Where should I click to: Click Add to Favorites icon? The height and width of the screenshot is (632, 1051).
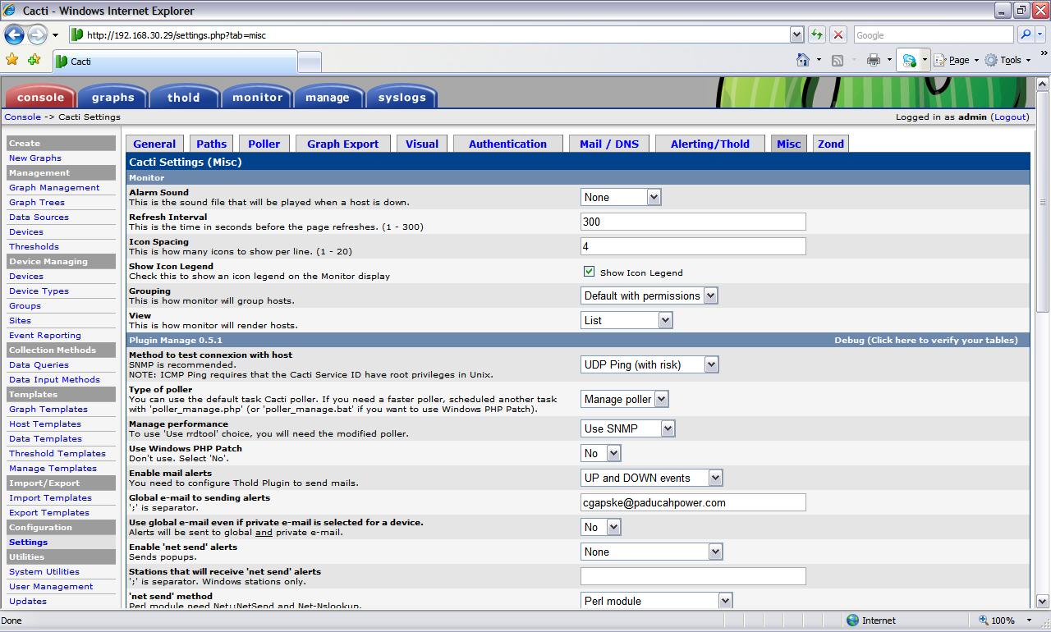click(x=34, y=60)
